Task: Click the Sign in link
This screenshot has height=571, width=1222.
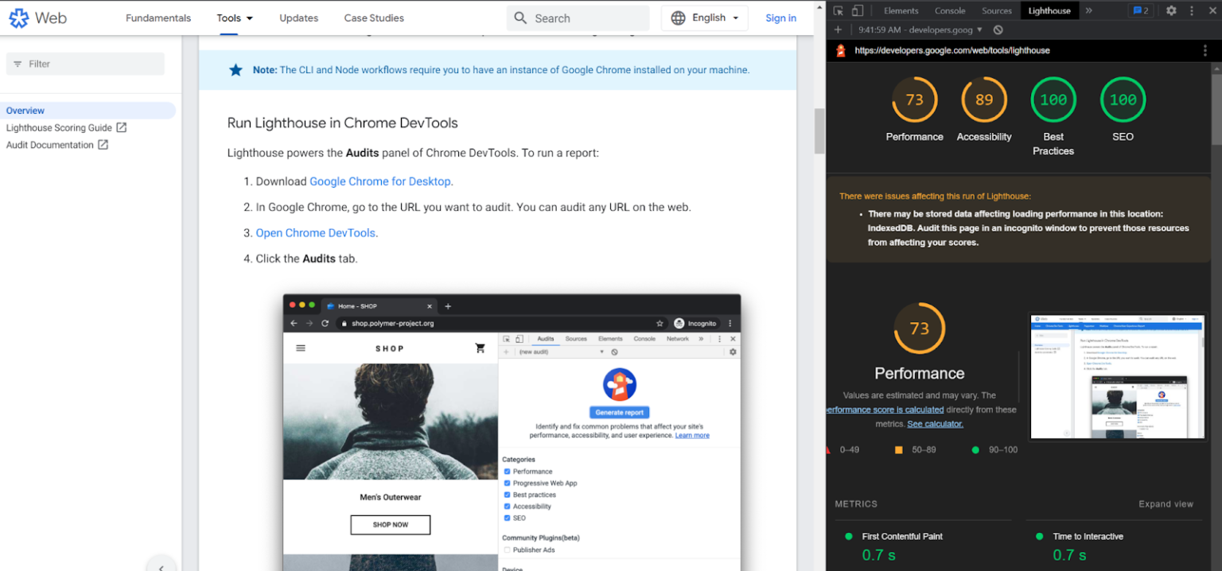Action: click(780, 17)
